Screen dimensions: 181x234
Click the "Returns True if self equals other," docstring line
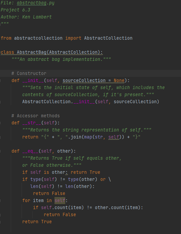[72, 158]
